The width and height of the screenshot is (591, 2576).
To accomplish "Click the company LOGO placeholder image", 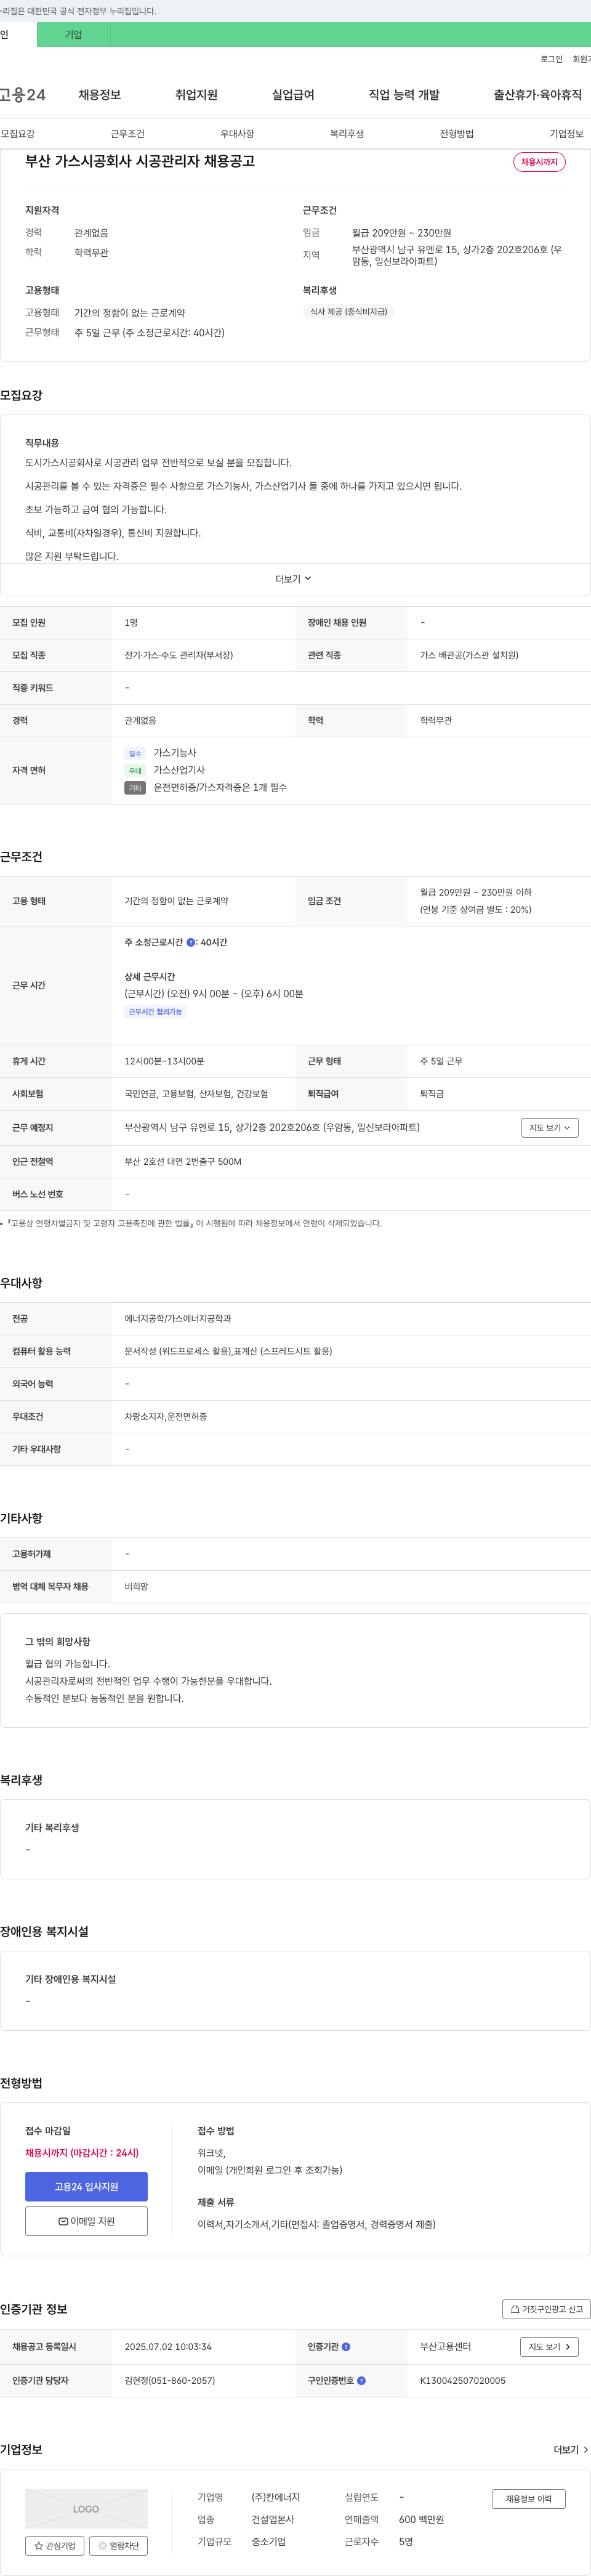I will [86, 2508].
